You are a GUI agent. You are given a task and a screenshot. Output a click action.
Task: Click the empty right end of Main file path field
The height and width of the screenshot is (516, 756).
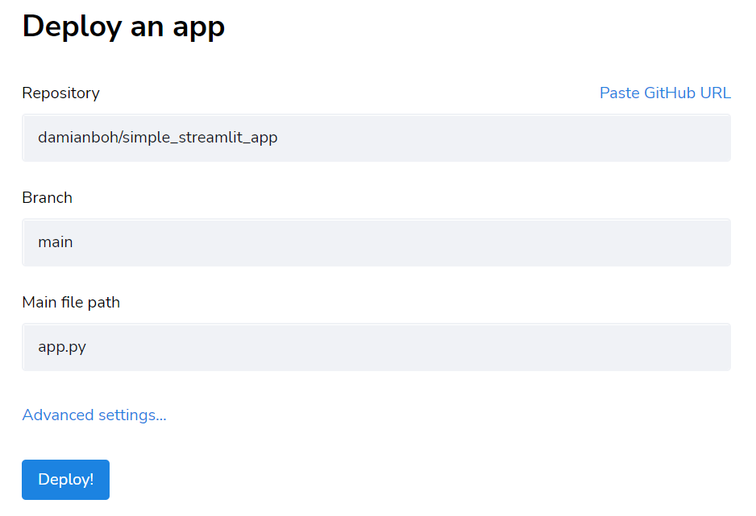point(685,347)
